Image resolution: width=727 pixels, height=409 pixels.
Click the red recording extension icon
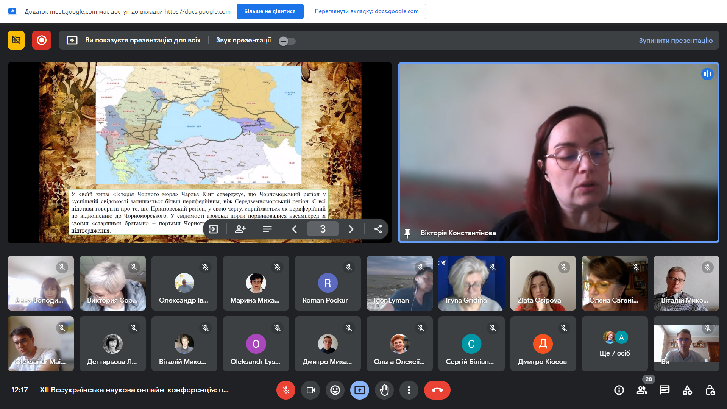coord(42,40)
